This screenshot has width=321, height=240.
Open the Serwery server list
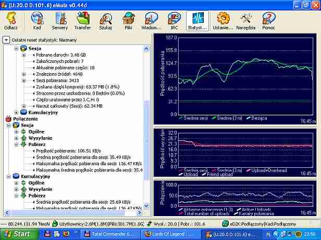[60, 21]
